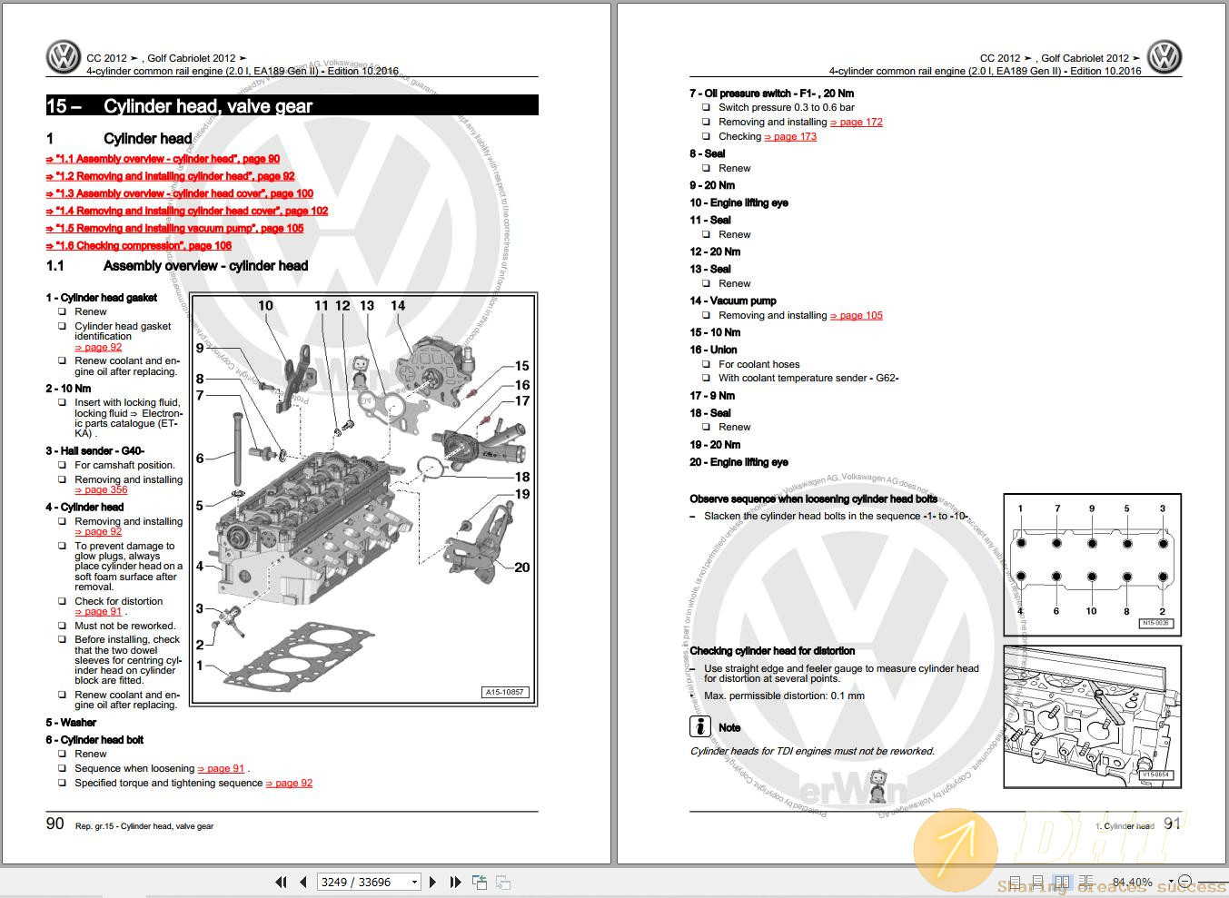Open link 1.2 Removing and installing cylinder head
The image size is (1229, 898).
click(x=170, y=176)
